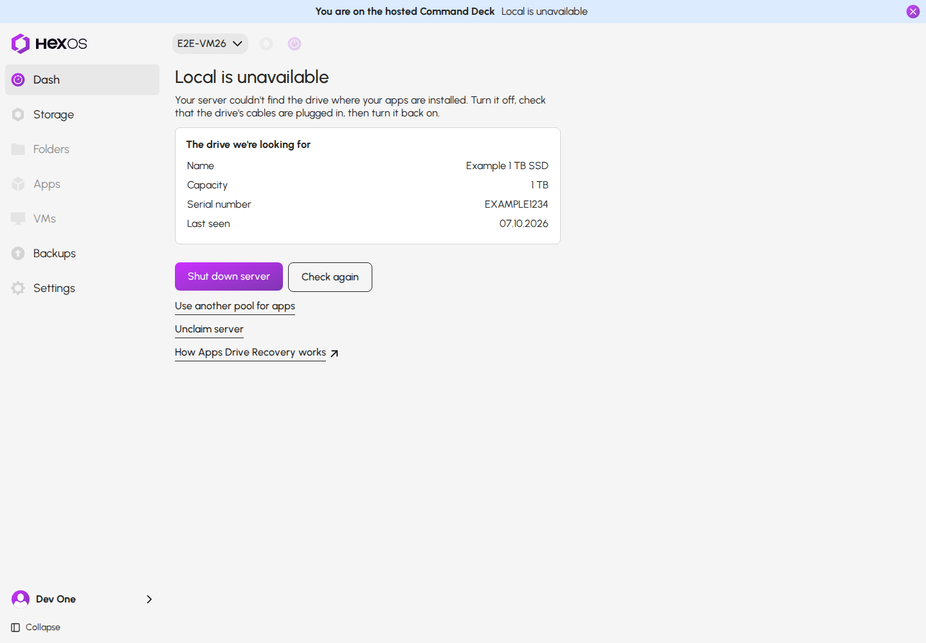Screen dimensions: 926x643
Task: Open the Dash page
Action: (x=82, y=80)
